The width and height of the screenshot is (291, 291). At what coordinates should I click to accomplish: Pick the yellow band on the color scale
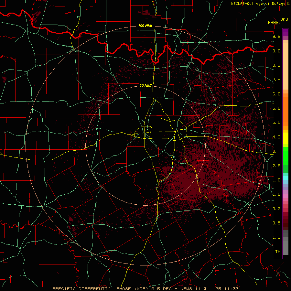pyautogui.click(x=286, y=138)
